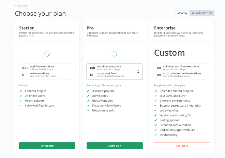Image resolution: width=225 pixels, height=158 pixels.
Task: Click the checkmark next to Execution search
Action: tap(88, 111)
